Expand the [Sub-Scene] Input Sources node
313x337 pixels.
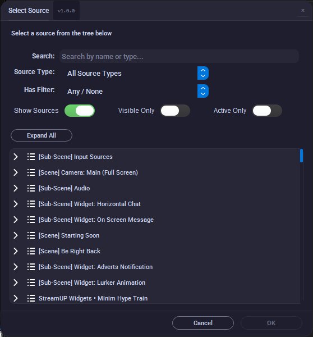pyautogui.click(x=16, y=157)
